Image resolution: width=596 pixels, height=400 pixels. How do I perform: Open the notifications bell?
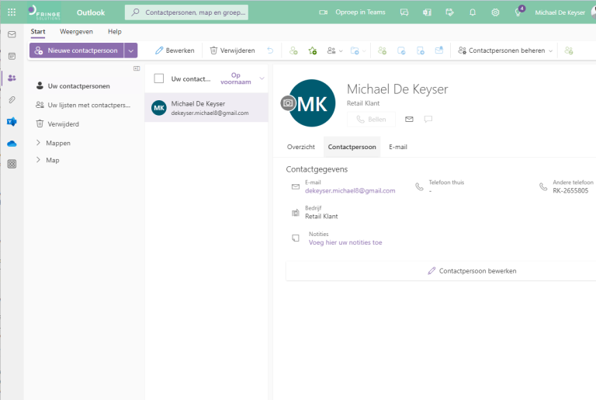(x=473, y=12)
